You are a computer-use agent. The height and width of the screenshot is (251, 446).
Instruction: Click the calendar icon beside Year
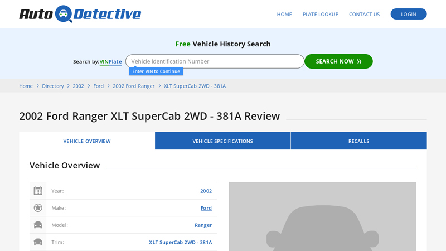[x=38, y=191]
